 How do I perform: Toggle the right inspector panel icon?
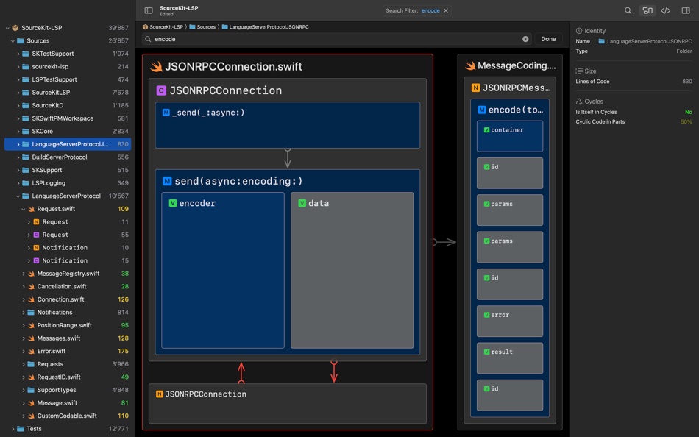[686, 10]
